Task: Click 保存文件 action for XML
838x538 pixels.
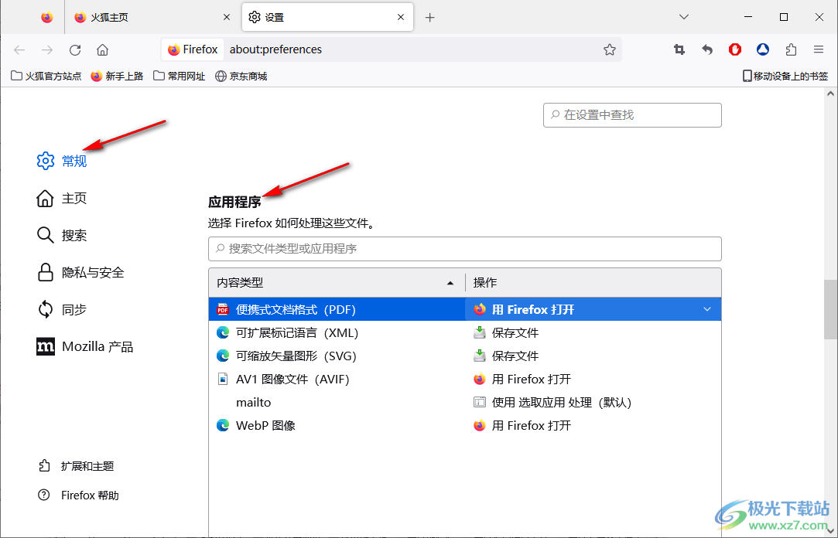Action: point(505,332)
